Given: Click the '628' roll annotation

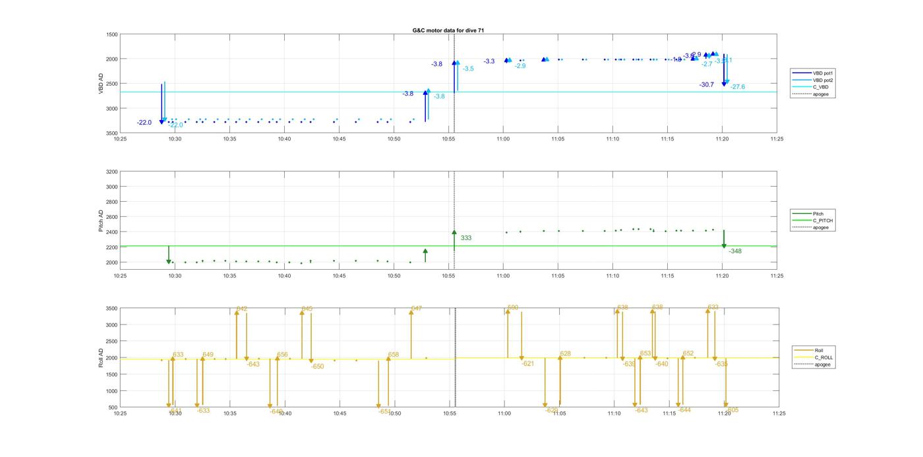Looking at the screenshot, I should click(565, 354).
